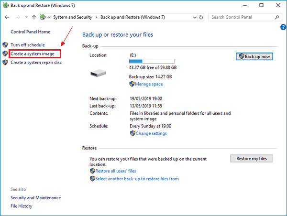Click the address bar Control Panel icon
The image size is (287, 216).
click(x=43, y=17)
